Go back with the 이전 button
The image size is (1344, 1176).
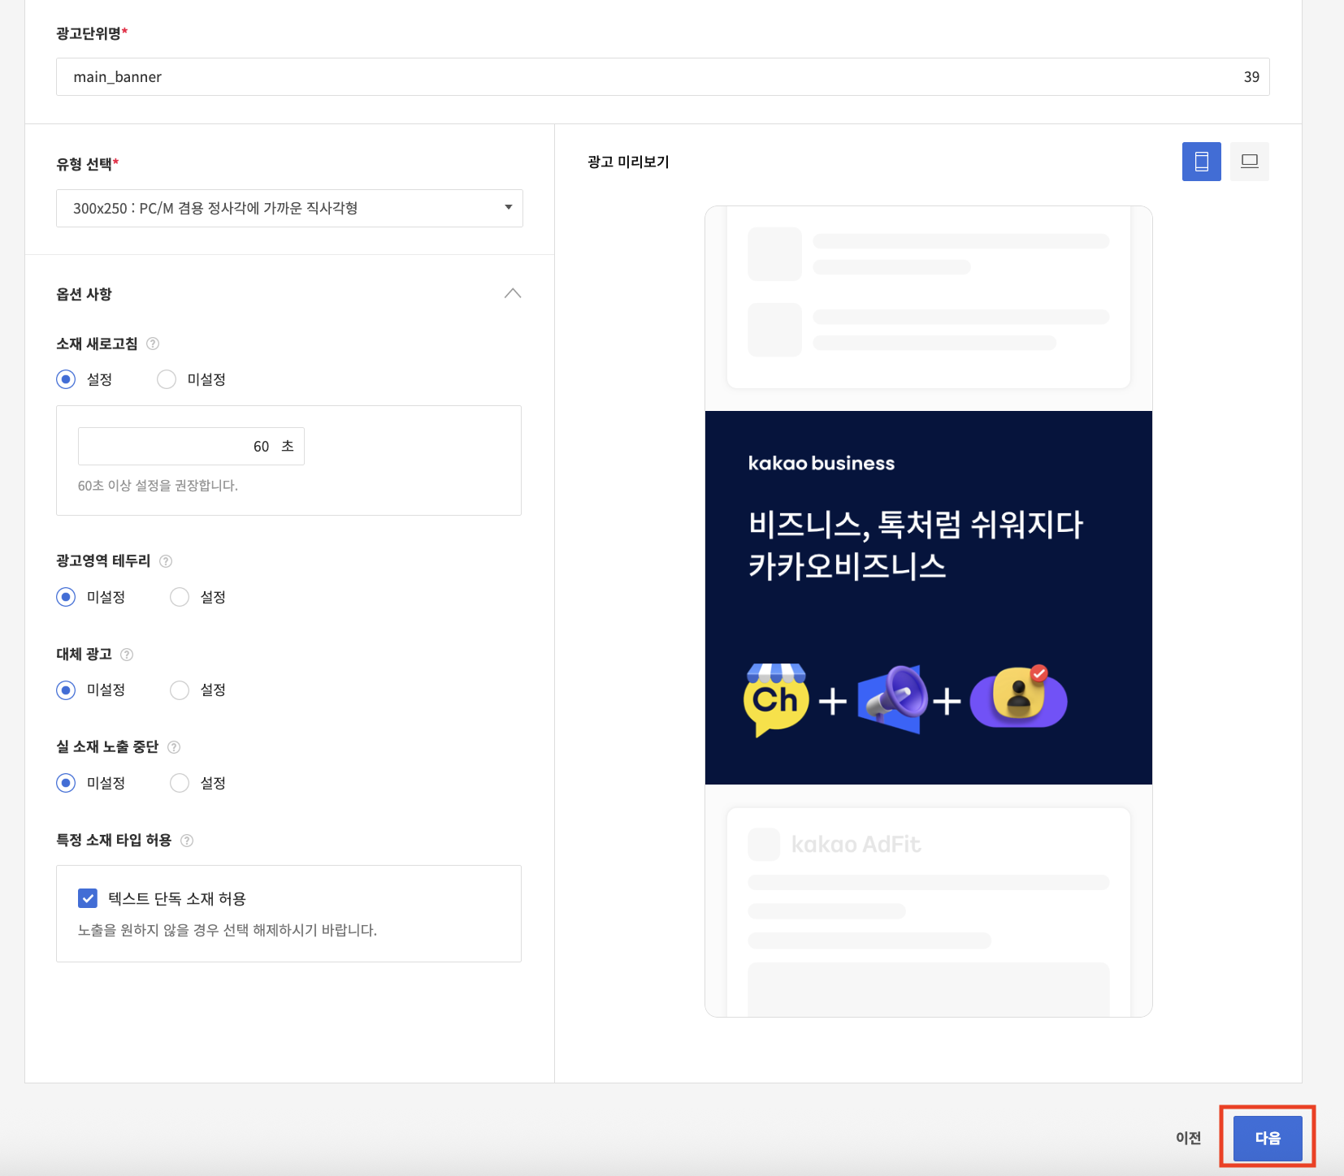pyautogui.click(x=1188, y=1138)
